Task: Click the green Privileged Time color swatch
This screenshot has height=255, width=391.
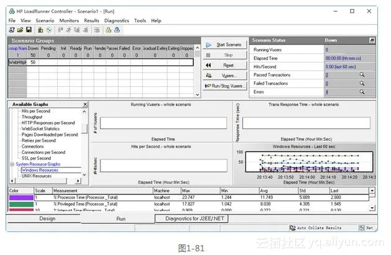Action: tap(21, 204)
